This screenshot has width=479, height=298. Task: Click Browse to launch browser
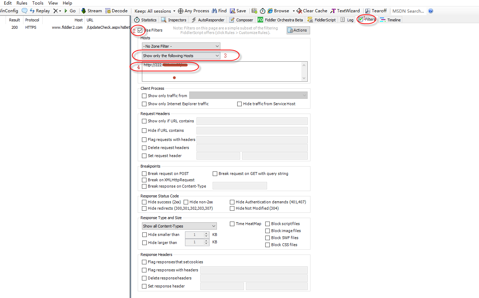coord(279,11)
